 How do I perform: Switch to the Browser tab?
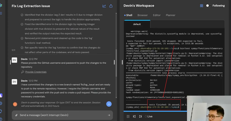pos(142,15)
